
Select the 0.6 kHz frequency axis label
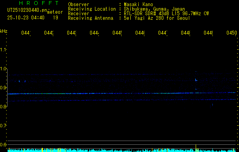coord(3,145)
